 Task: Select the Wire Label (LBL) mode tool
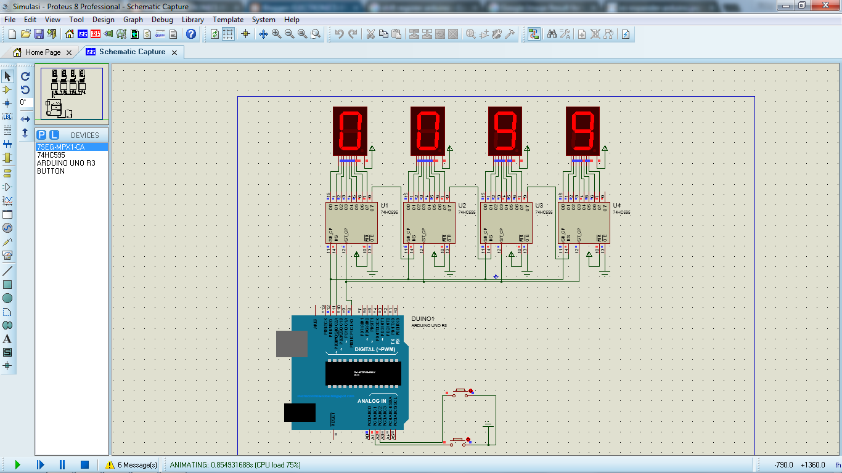tap(8, 116)
